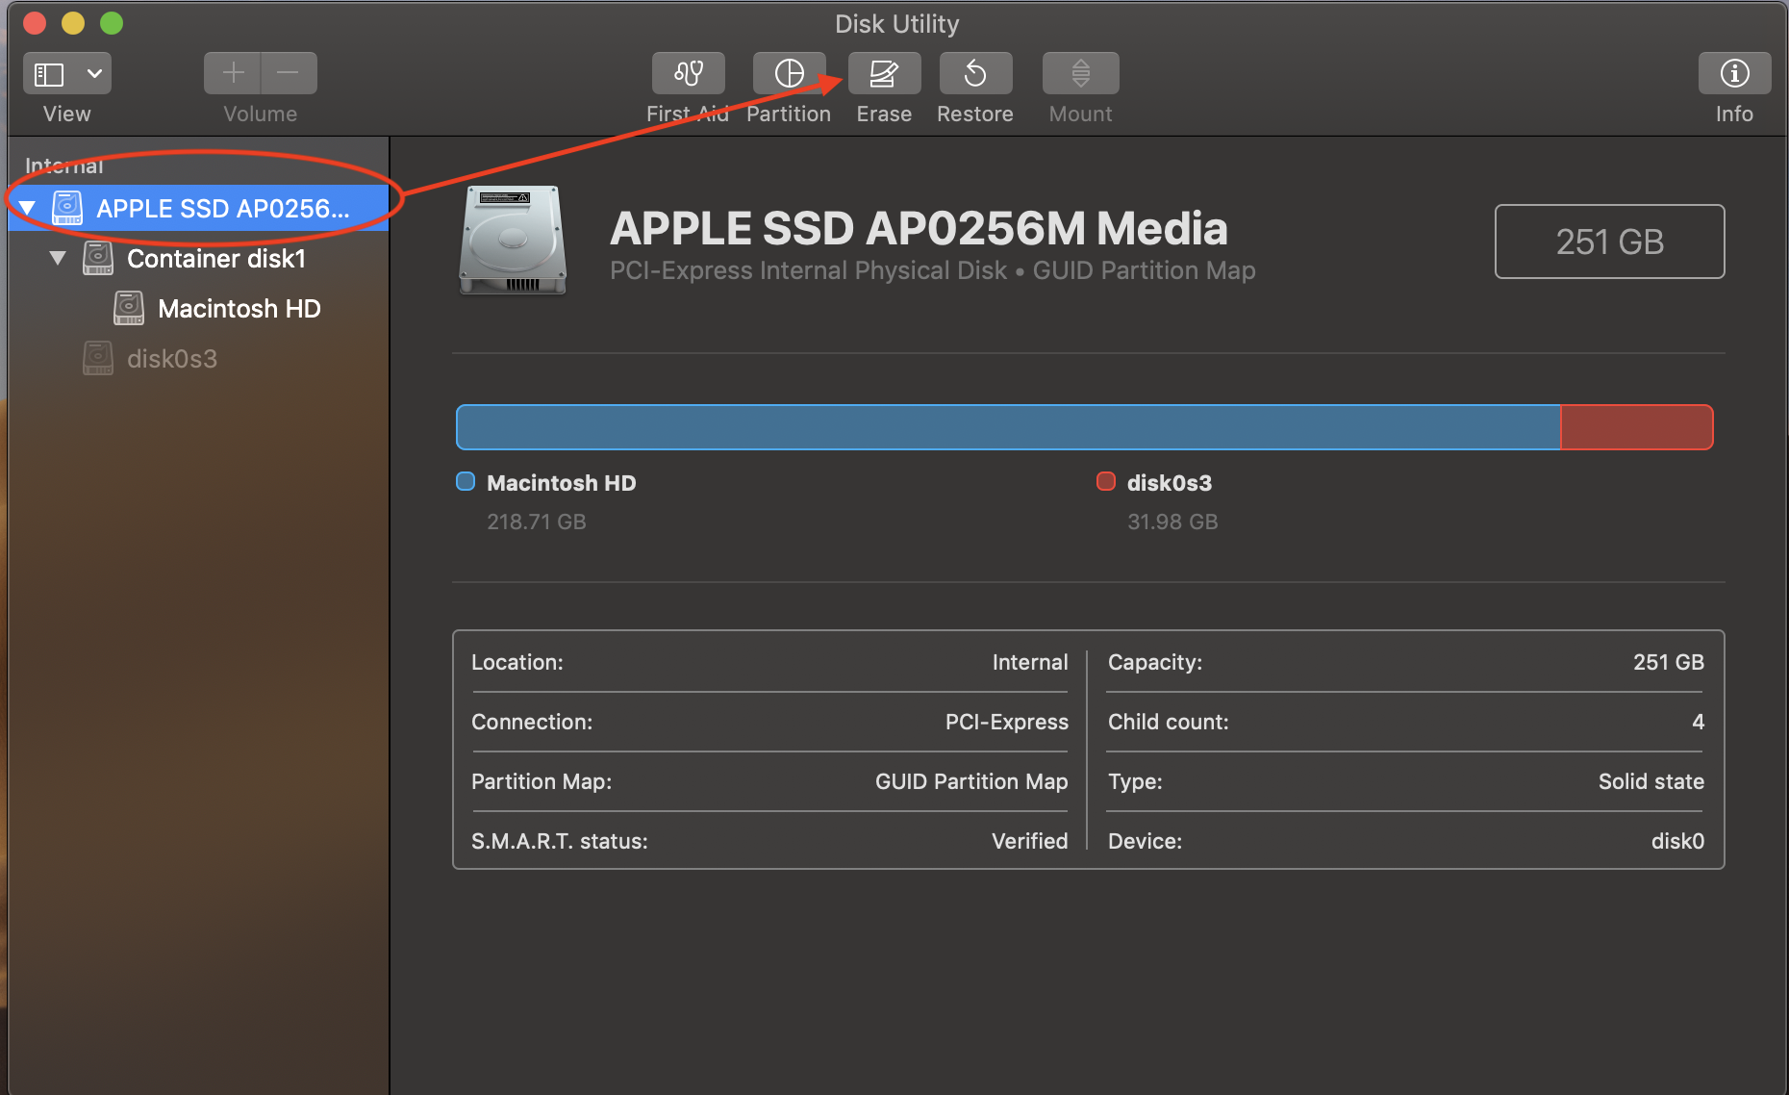1789x1095 pixels.
Task: Minimize the Disk Utility window
Action: click(x=73, y=23)
